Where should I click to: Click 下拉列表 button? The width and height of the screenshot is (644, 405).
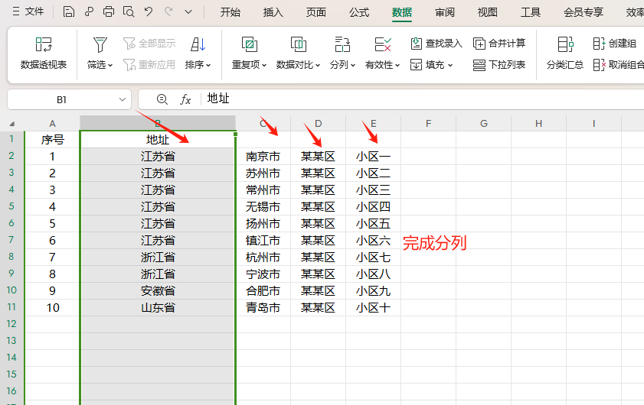click(499, 64)
